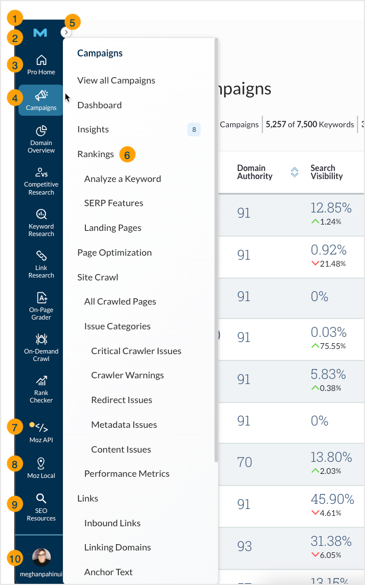Open Pro Home from sidebar
365x585 pixels.
[x=41, y=64]
